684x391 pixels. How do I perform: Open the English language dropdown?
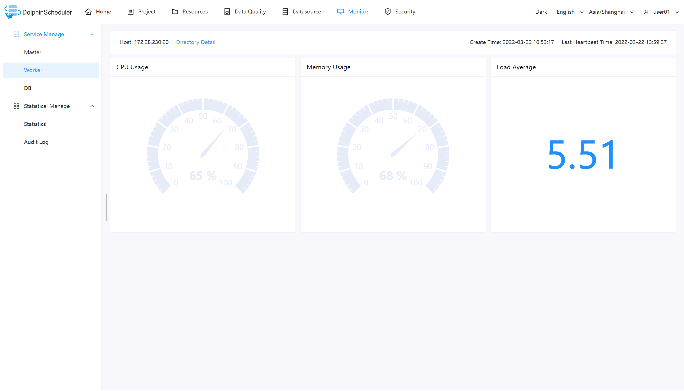570,12
